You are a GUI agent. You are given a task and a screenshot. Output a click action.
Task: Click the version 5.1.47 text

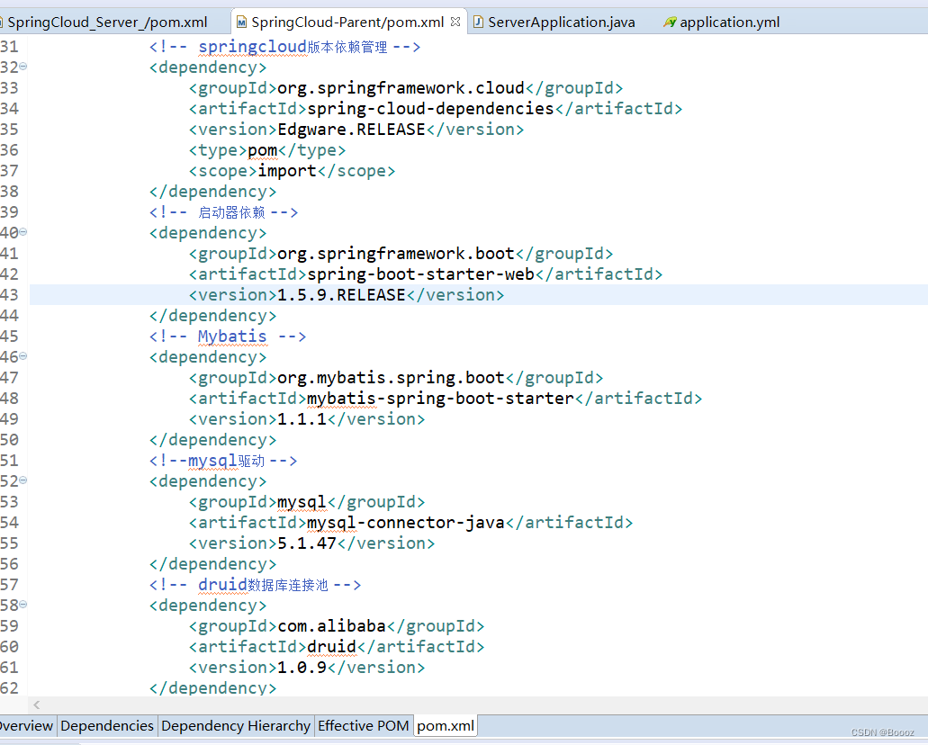(x=307, y=543)
